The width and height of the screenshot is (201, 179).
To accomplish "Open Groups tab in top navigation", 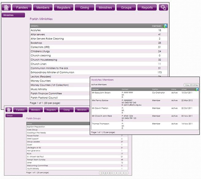I will [x=126, y=7].
